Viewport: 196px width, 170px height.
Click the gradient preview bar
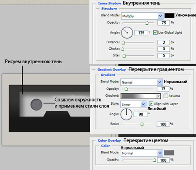coord(139,96)
